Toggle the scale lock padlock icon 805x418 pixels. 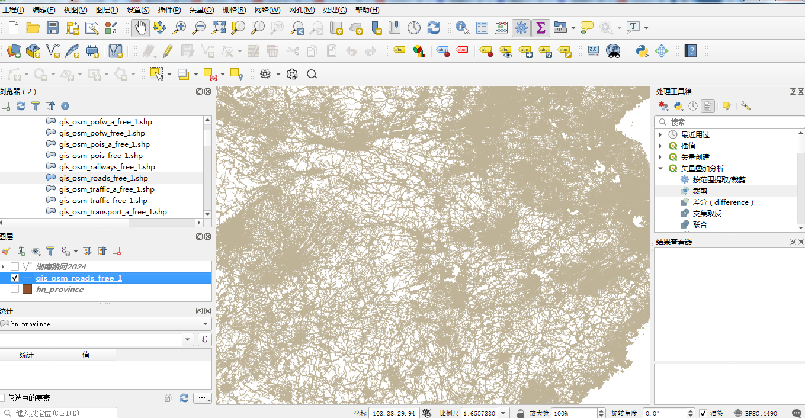[520, 413]
